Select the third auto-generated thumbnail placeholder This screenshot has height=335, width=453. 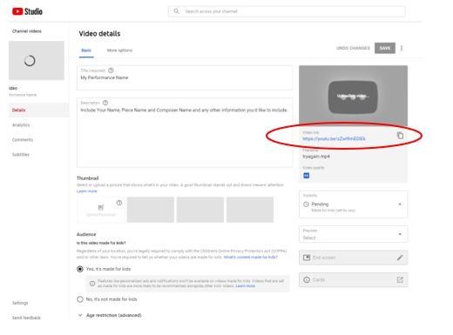(x=250, y=210)
